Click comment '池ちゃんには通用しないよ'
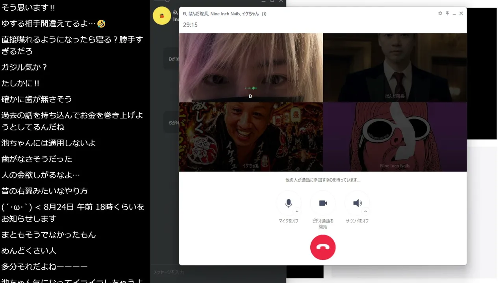Viewport: 504px width, 283px height. pyautogui.click(x=48, y=143)
